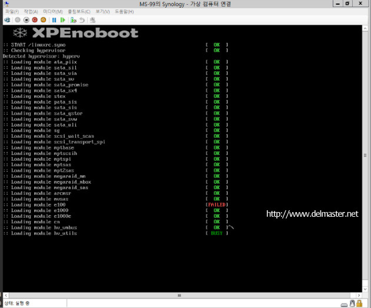This screenshot has height=308, width=371.
Task: Click 'Loading module megaraid_mbox' line
Action: [x=47, y=182]
